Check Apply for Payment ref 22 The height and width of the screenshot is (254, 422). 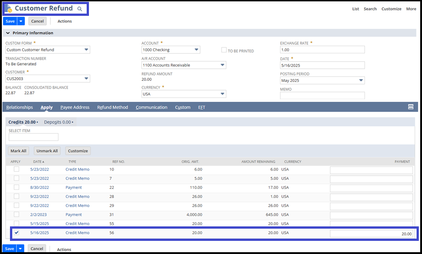pos(16,187)
